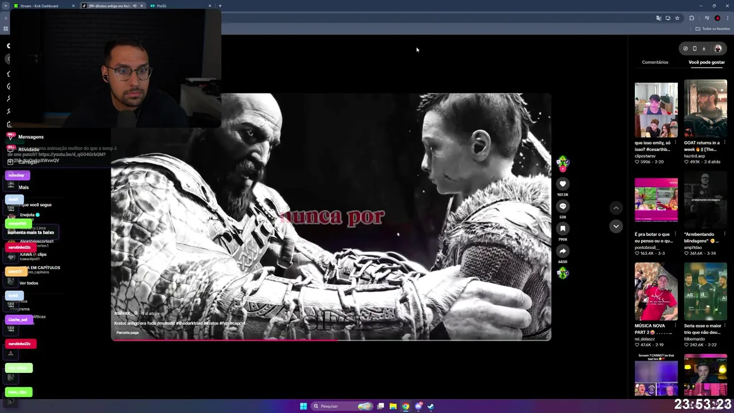The width and height of the screenshot is (734, 413).
Task: Open the media control icon in Chrome toolbar
Action: 706,18
